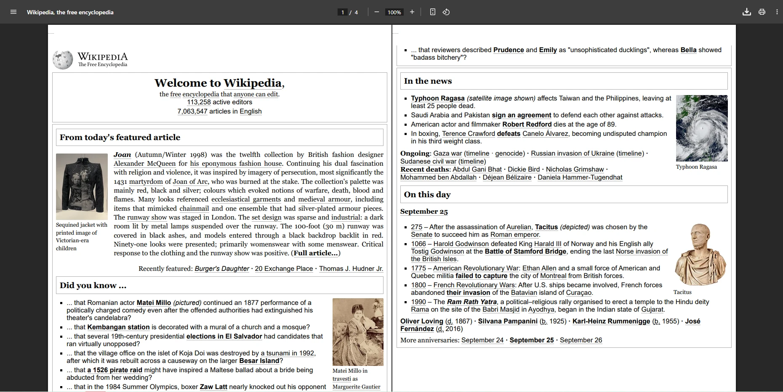The height and width of the screenshot is (392, 783).
Task: Open the September 26 anniversaries link
Action: pos(581,340)
